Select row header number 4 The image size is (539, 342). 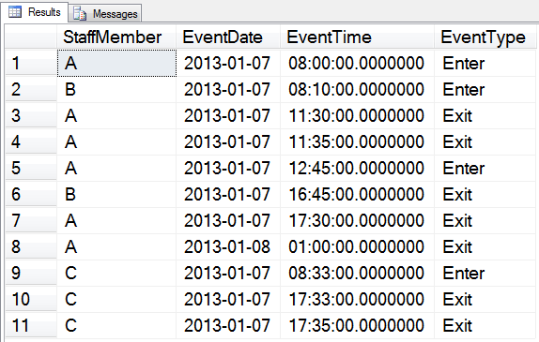[x=31, y=141]
